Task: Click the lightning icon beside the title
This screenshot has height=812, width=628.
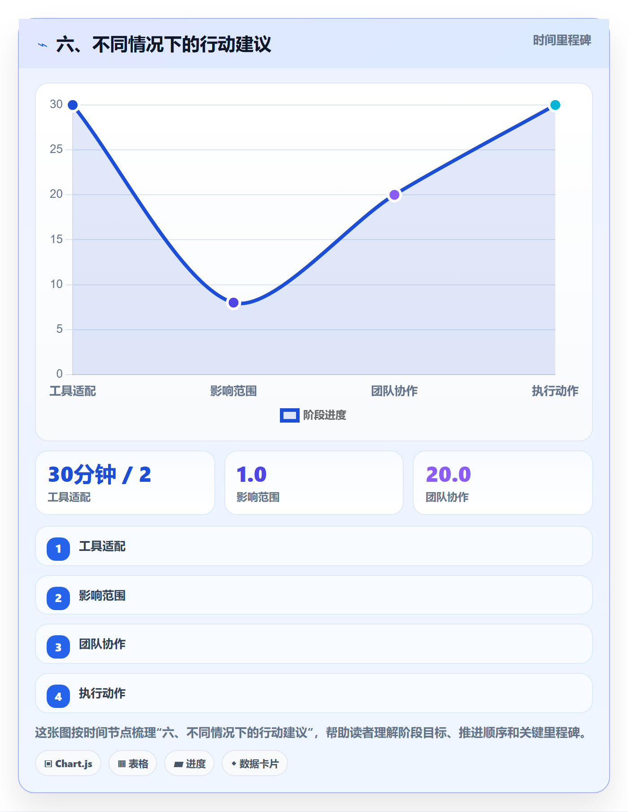Action: pos(43,45)
